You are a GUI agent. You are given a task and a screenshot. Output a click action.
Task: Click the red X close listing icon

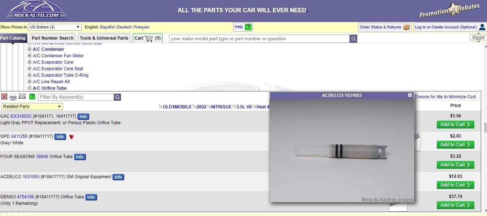point(4,96)
